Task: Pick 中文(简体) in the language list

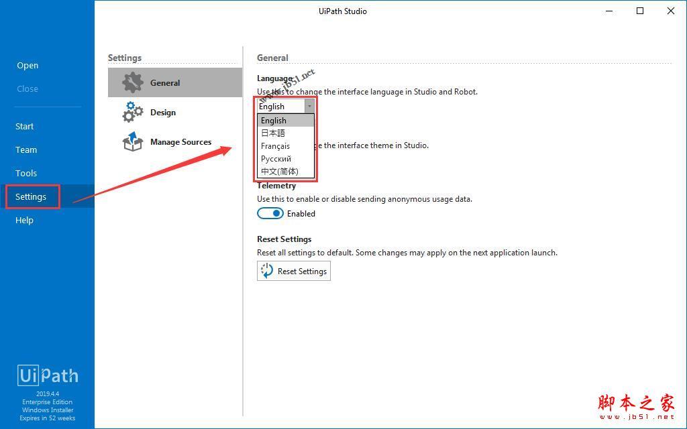Action: (286, 171)
